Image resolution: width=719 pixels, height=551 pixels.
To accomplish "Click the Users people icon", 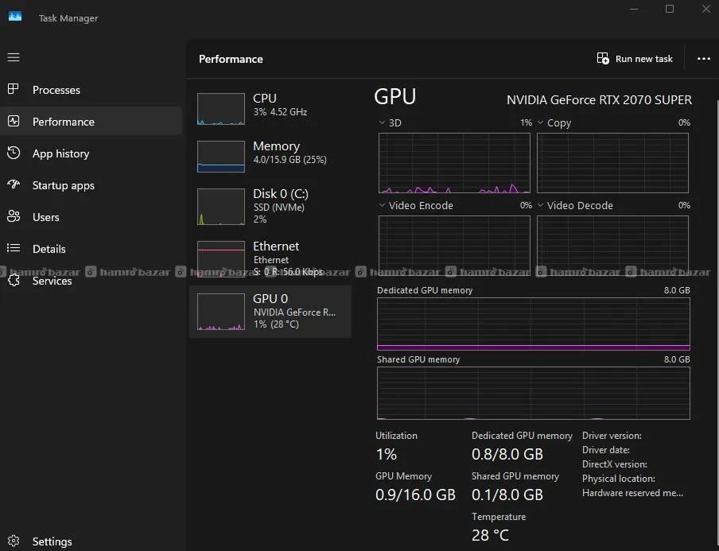I will [x=14, y=216].
